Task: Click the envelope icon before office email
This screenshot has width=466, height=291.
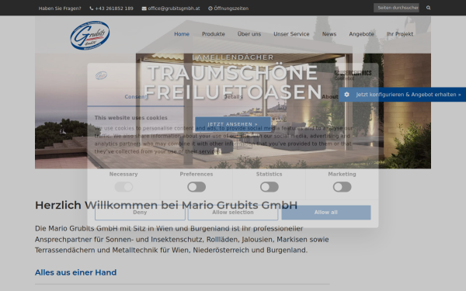Action: pyautogui.click(x=144, y=9)
